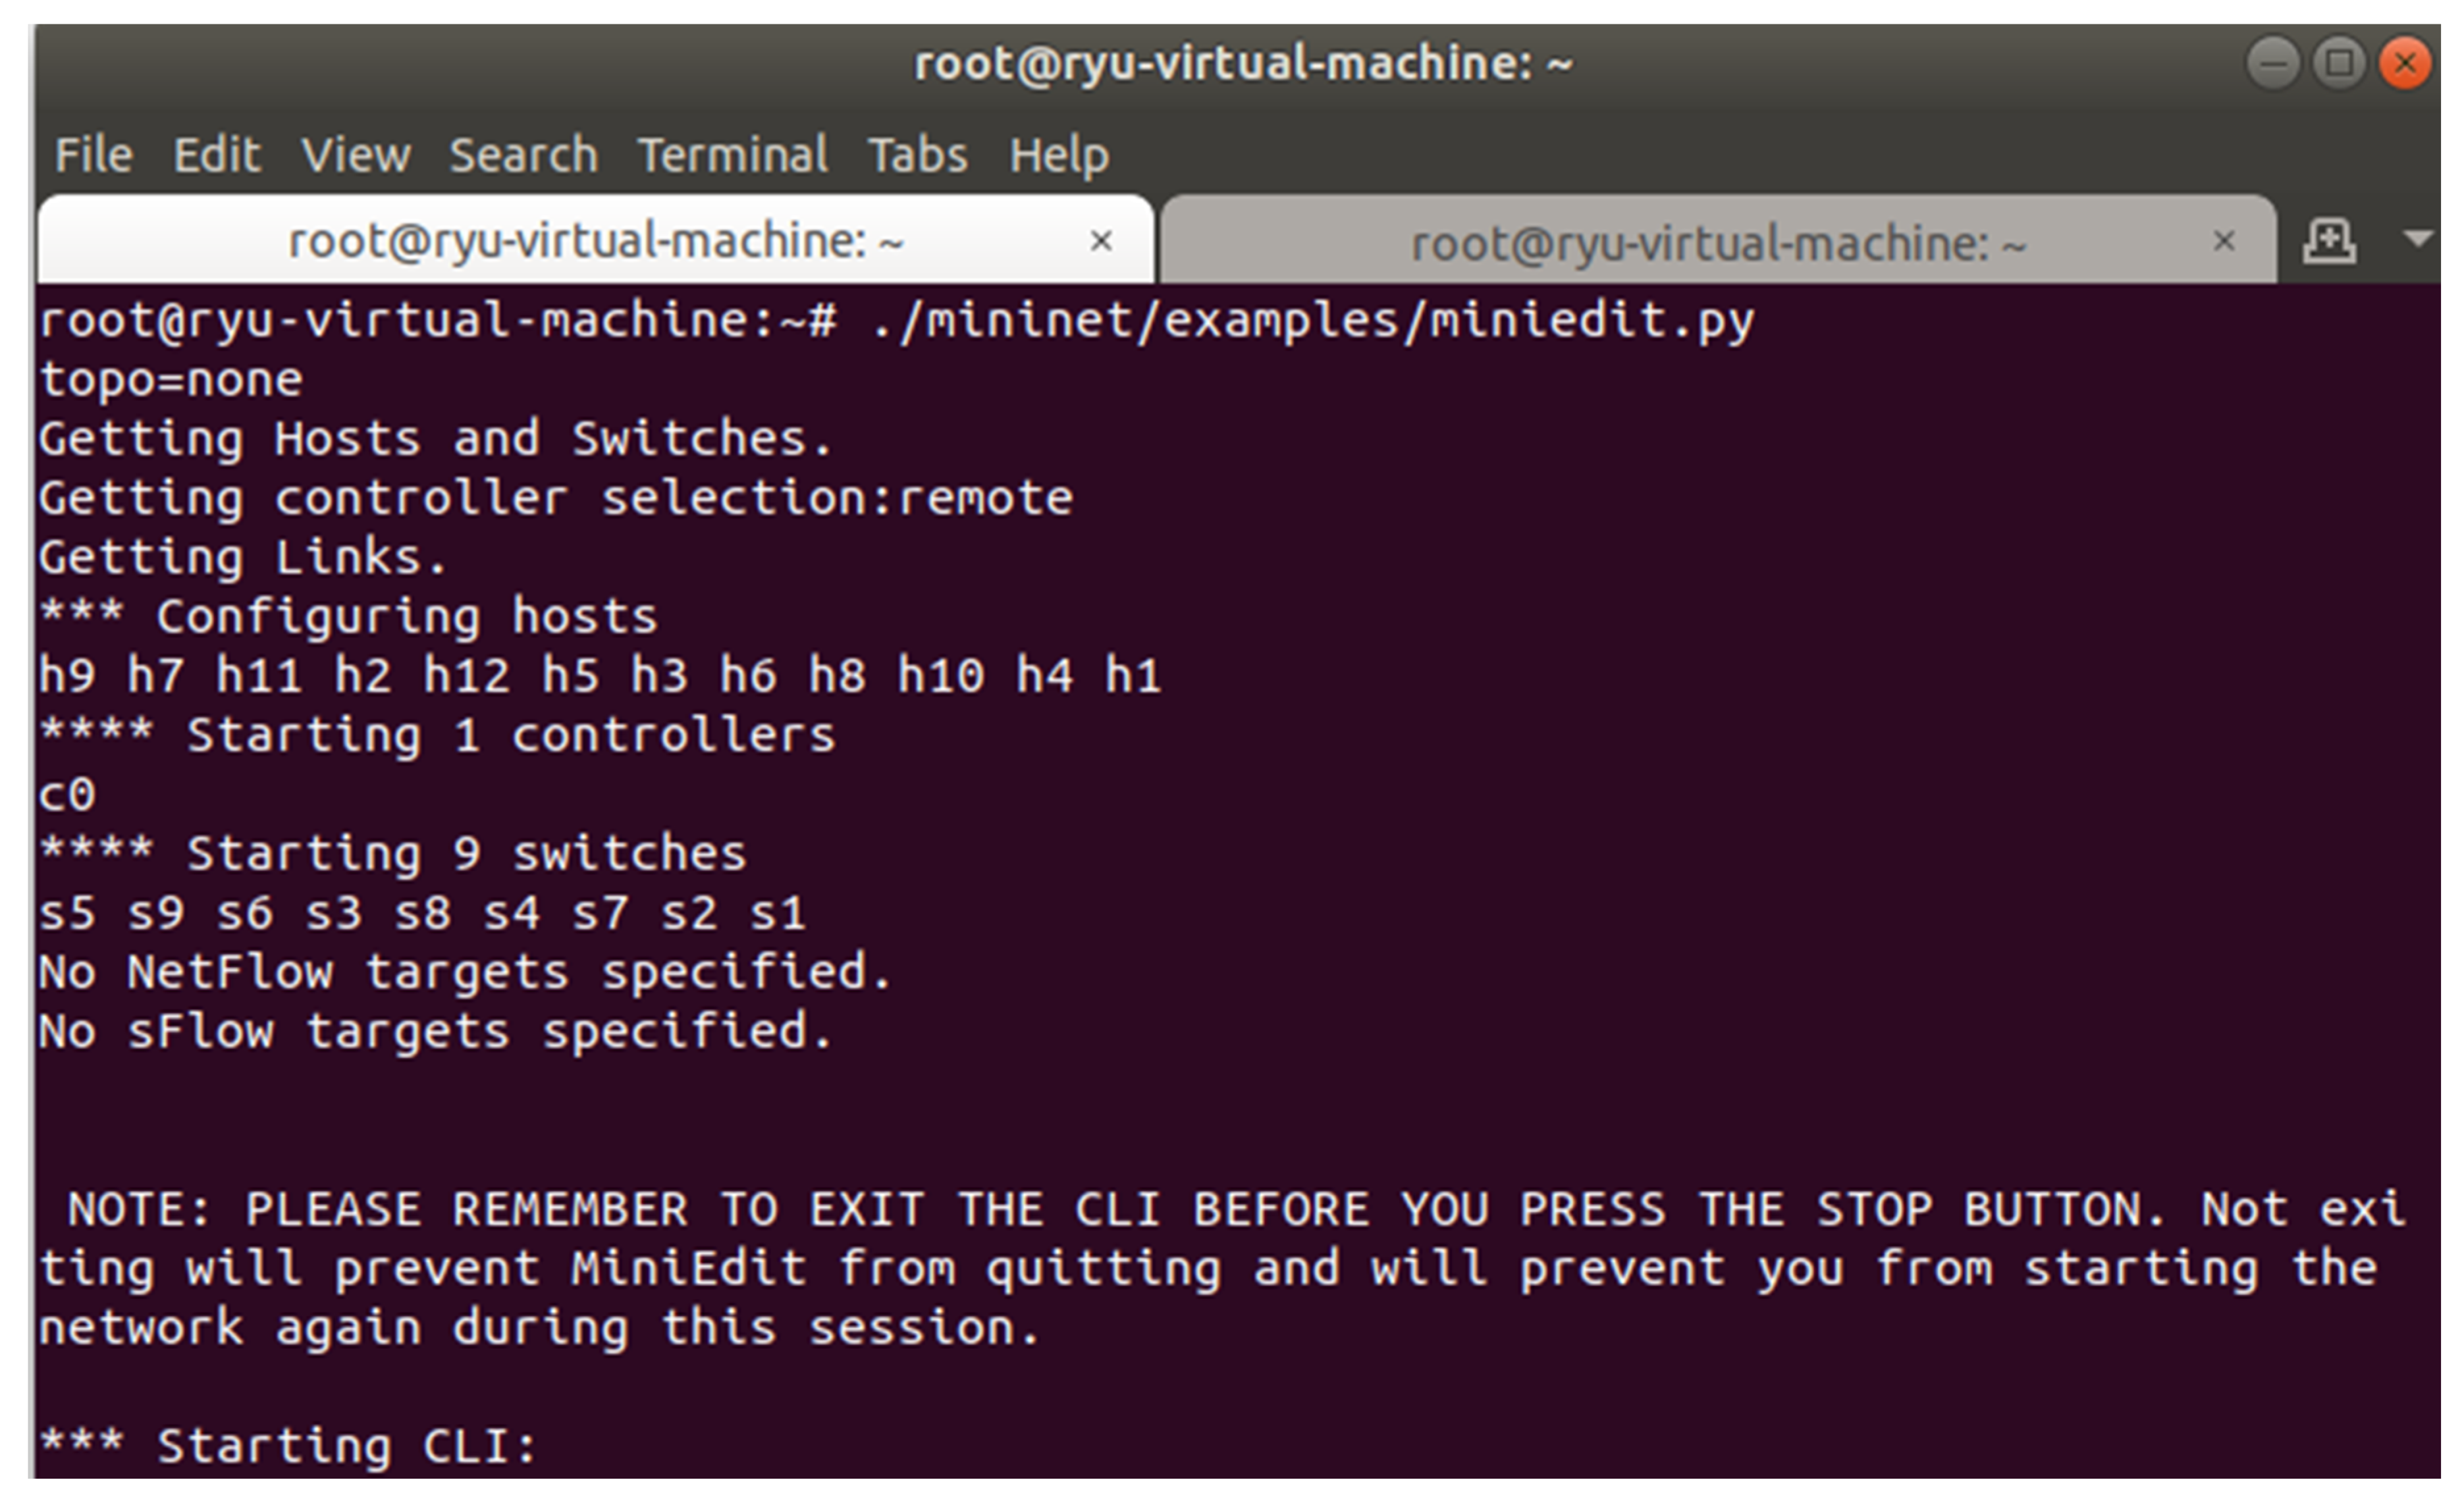
Task: Click the new tab icon
Action: [2329, 241]
